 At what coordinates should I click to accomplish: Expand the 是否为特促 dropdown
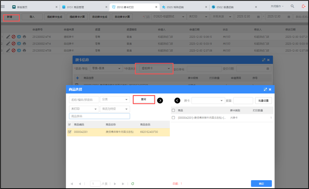click(114, 109)
